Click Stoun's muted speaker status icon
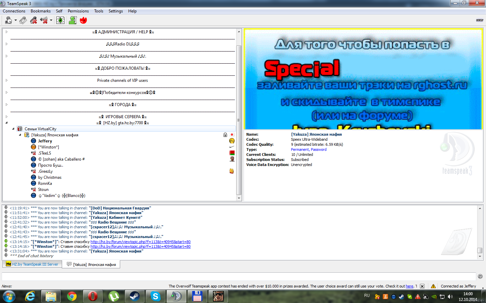 point(33,190)
